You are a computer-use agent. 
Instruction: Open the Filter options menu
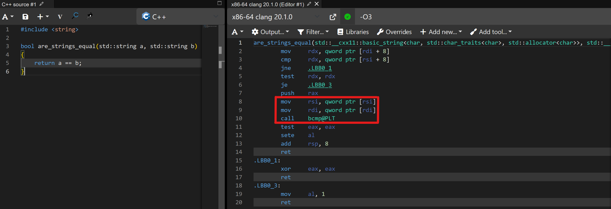[x=313, y=32]
